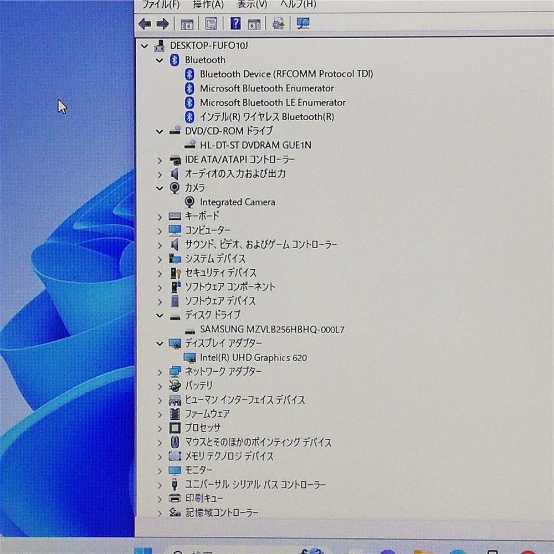The image size is (554, 554).
Task: Expand the システム デバイス category
Action: pos(160,259)
